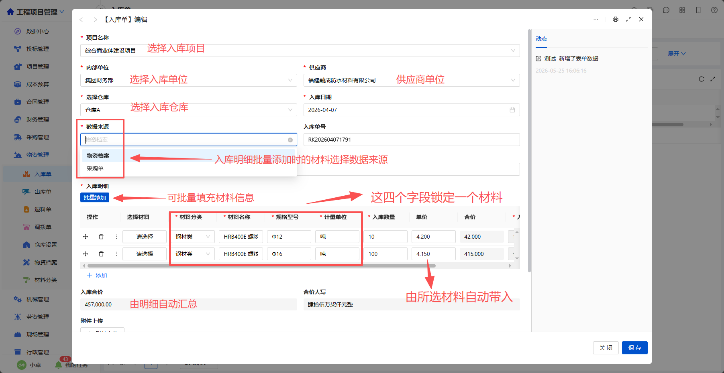This screenshot has height=373, width=724.
Task: Click the 添加 row link
Action: 97,275
